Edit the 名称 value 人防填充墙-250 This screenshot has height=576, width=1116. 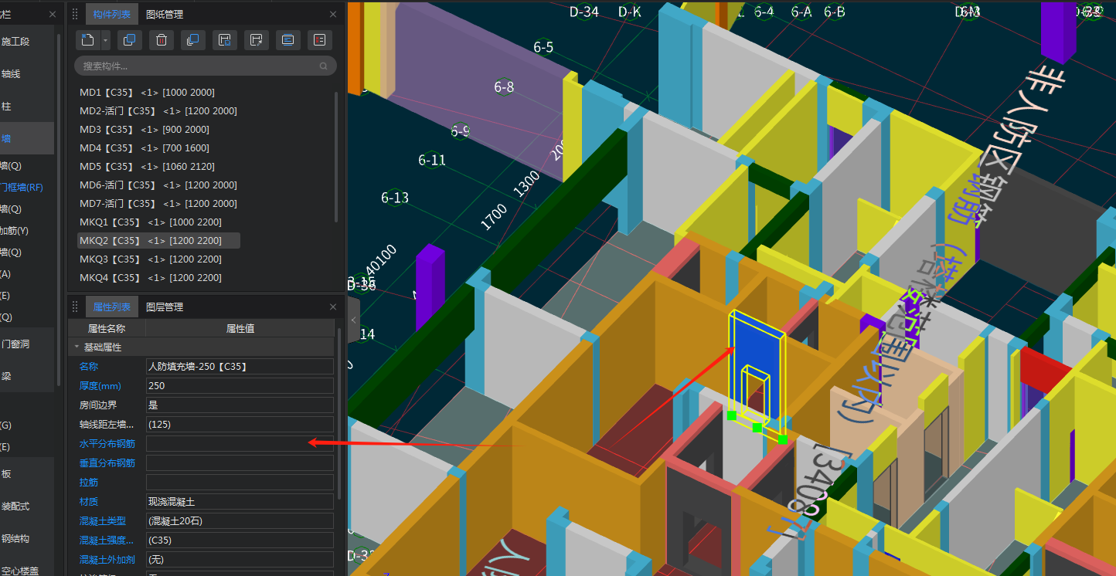tap(240, 366)
